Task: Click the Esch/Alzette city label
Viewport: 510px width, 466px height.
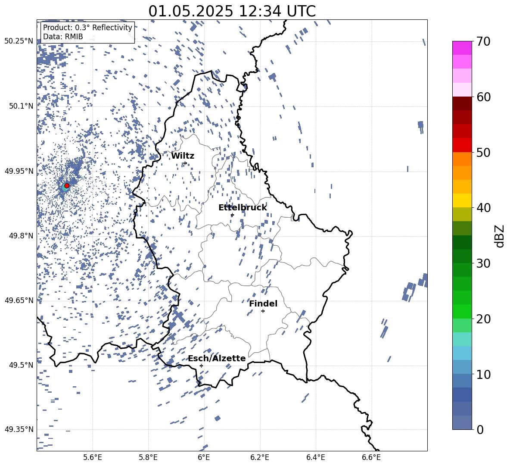Action: point(217,358)
